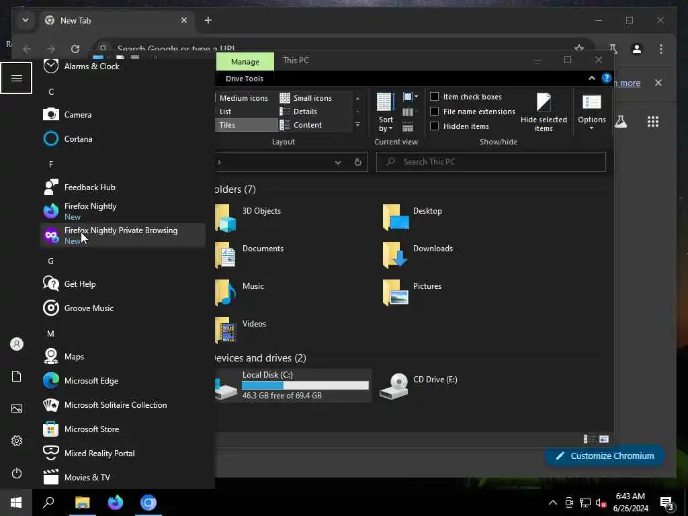Image resolution: width=688 pixels, height=516 pixels.
Task: Open address bar history dropdown
Action: pyautogui.click(x=338, y=163)
